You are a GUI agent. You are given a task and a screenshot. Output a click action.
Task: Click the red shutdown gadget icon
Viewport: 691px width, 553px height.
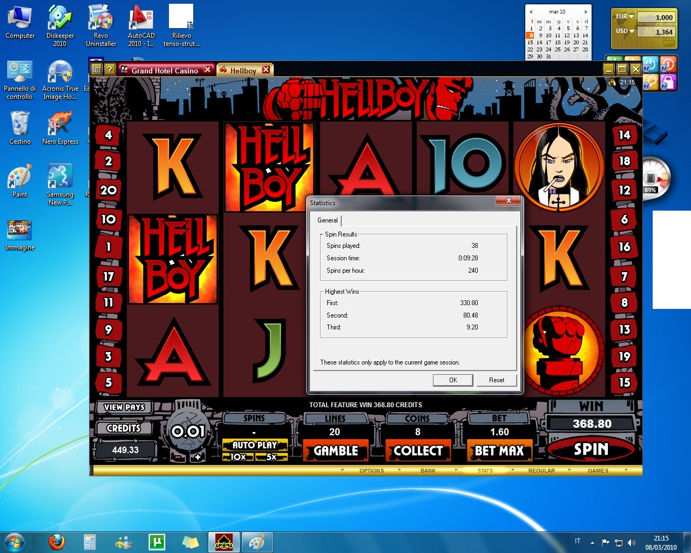(667, 65)
